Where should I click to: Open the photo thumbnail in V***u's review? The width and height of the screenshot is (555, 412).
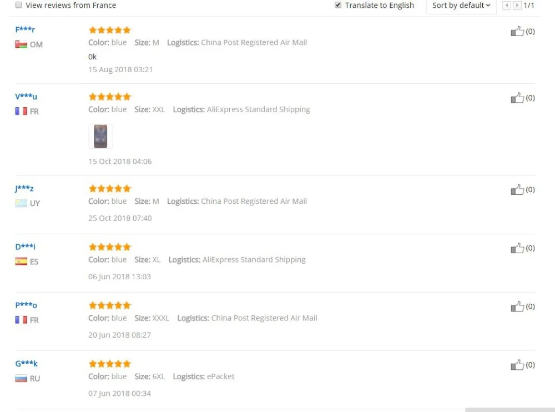[x=100, y=137]
